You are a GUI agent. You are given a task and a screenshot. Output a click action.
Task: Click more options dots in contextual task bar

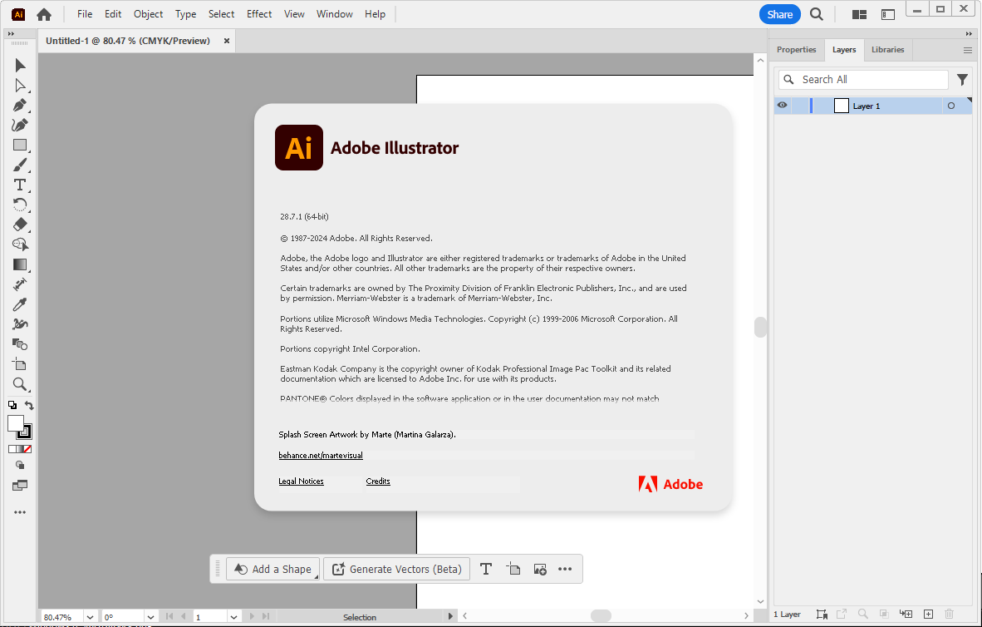tap(565, 569)
